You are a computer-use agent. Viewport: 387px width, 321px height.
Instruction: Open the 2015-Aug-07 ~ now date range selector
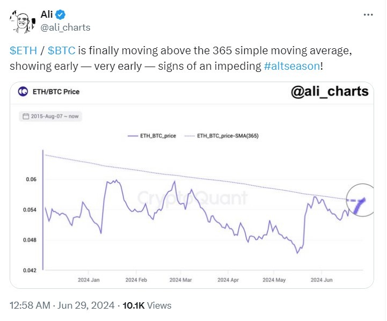[49, 116]
